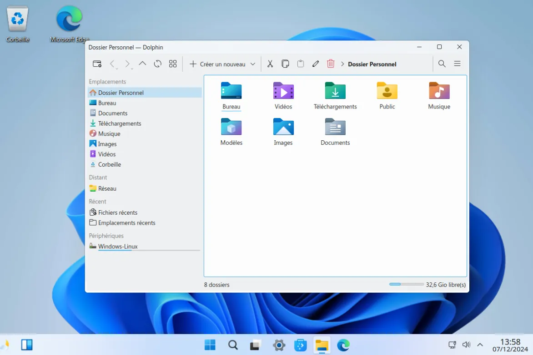Image resolution: width=533 pixels, height=355 pixels.
Task: Click the copy icon in toolbar
Action: [285, 64]
